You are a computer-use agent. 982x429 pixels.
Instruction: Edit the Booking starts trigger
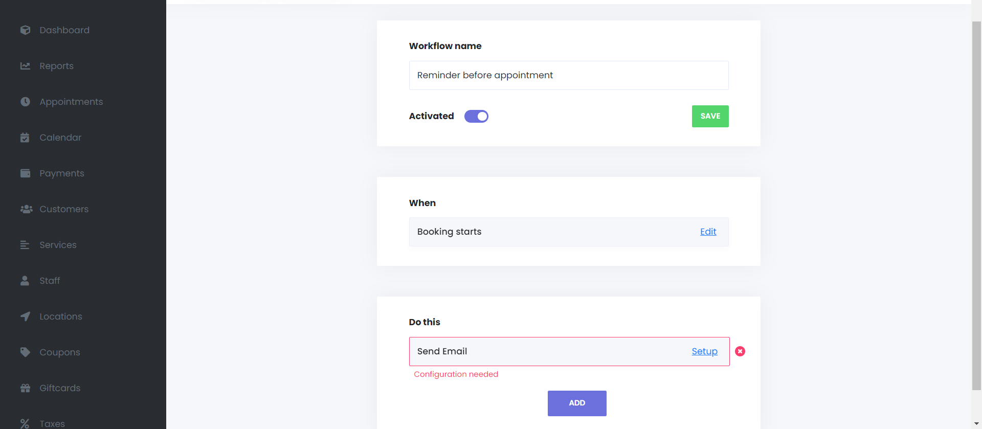[x=708, y=232]
